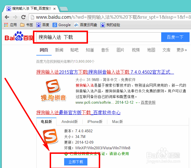
Task: Expand the green arrow beside pc6.com URL
Action: tap(137, 103)
